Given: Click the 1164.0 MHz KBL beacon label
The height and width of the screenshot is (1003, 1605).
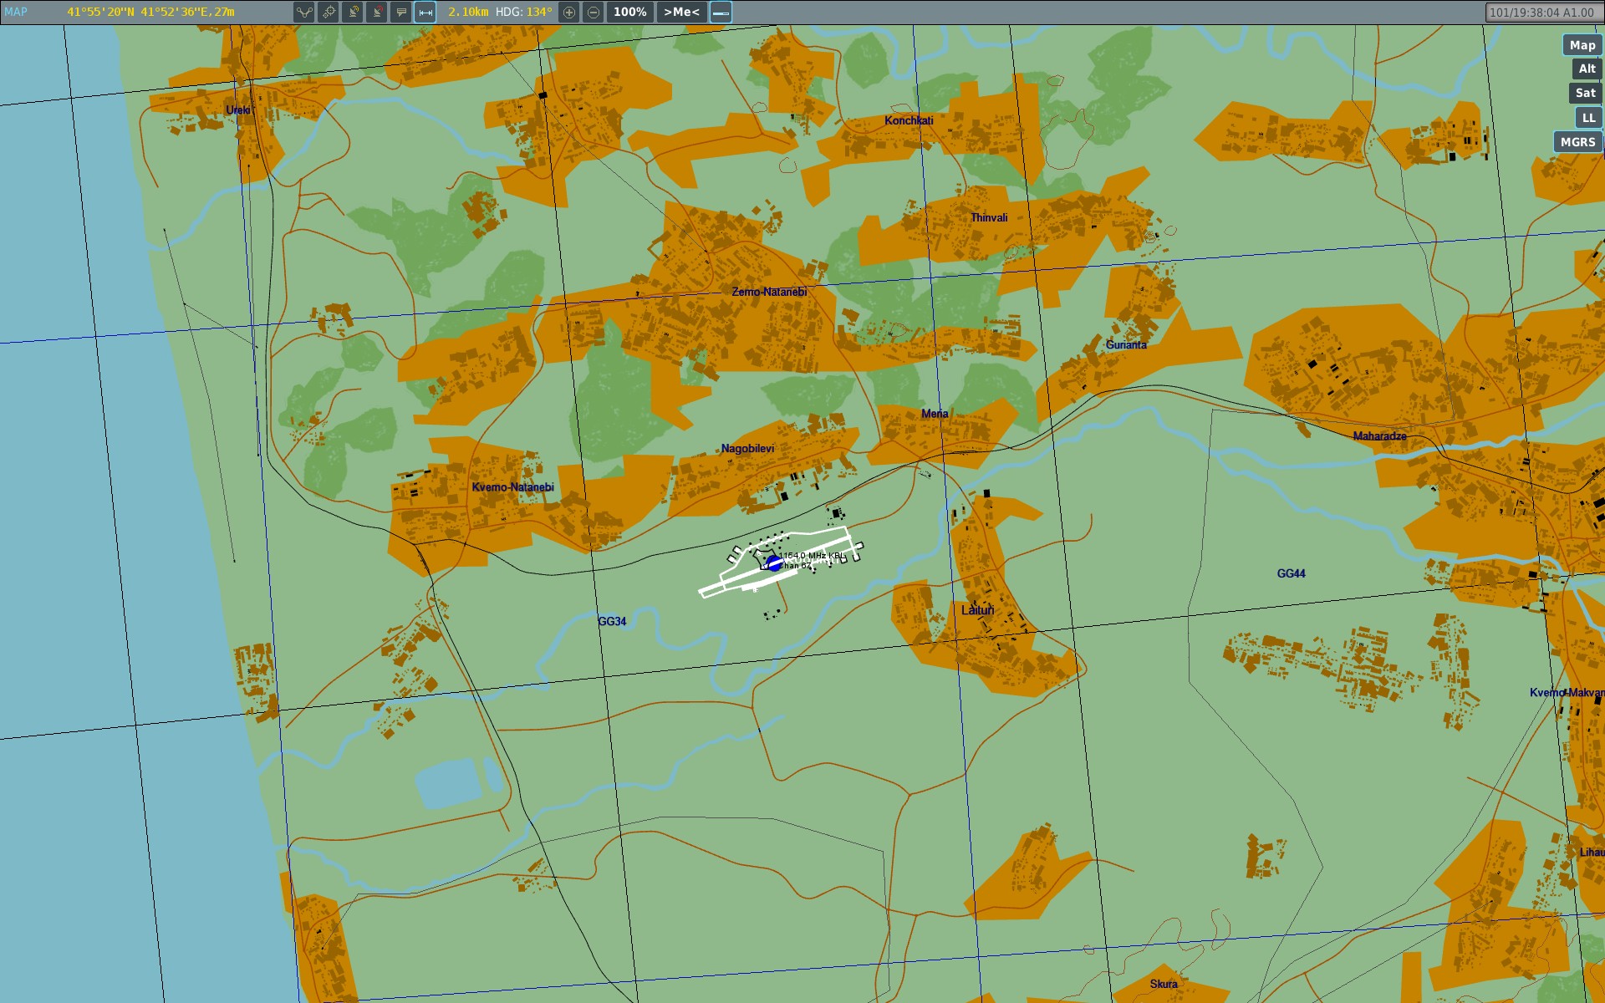Looking at the screenshot, I should pos(812,556).
